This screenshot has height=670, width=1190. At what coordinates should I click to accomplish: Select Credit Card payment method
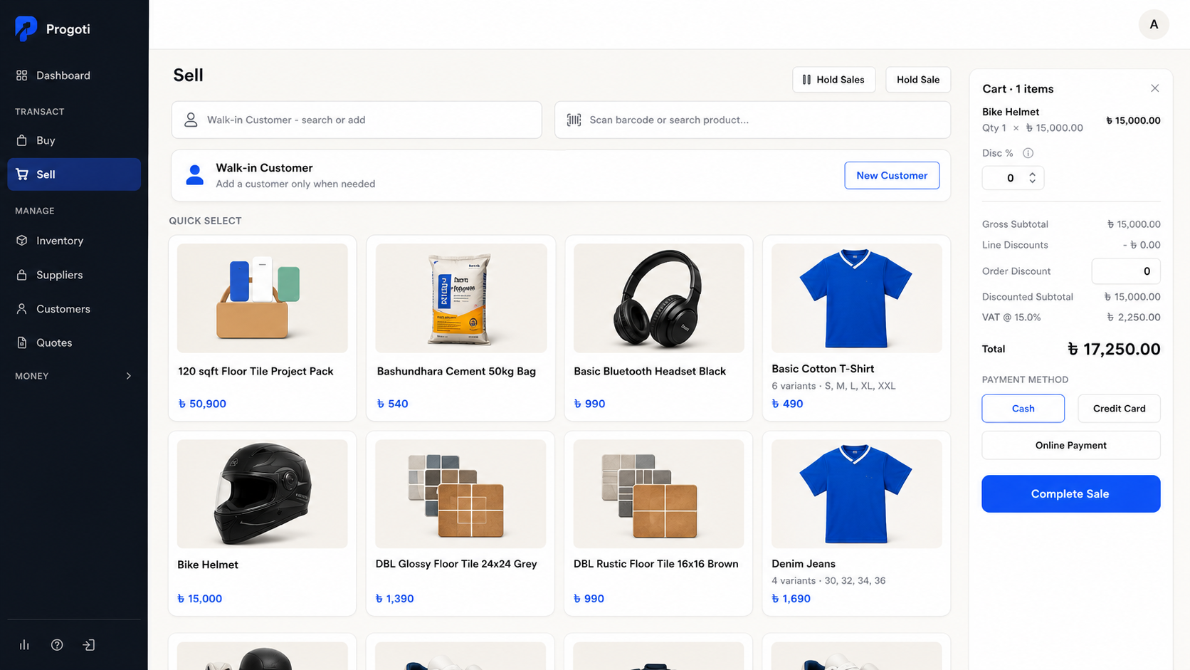[x=1119, y=409]
